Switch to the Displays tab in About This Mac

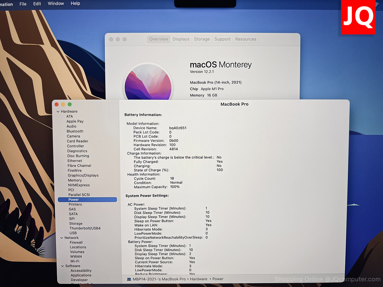(181, 39)
